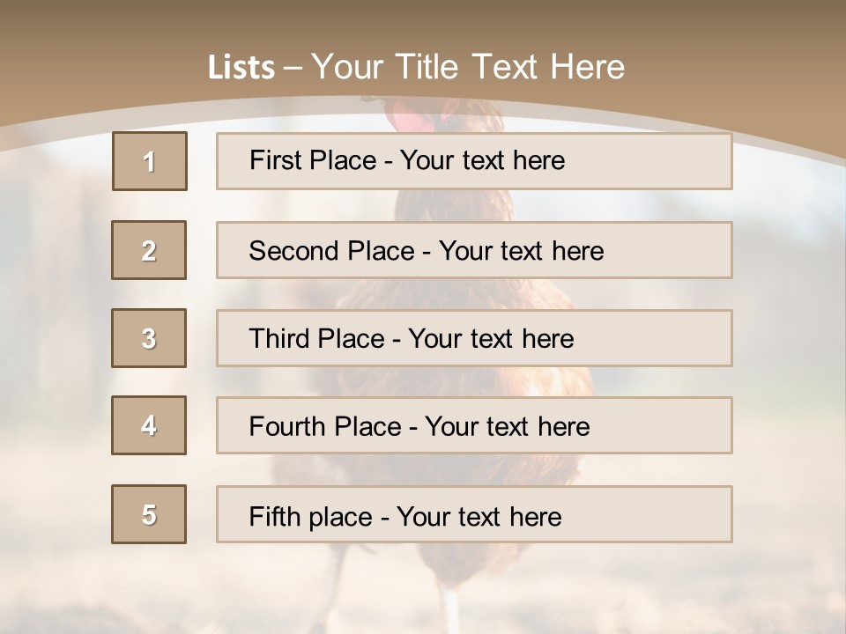This screenshot has height=634, width=846.
Task: Click the slide title text
Action: click(416, 68)
